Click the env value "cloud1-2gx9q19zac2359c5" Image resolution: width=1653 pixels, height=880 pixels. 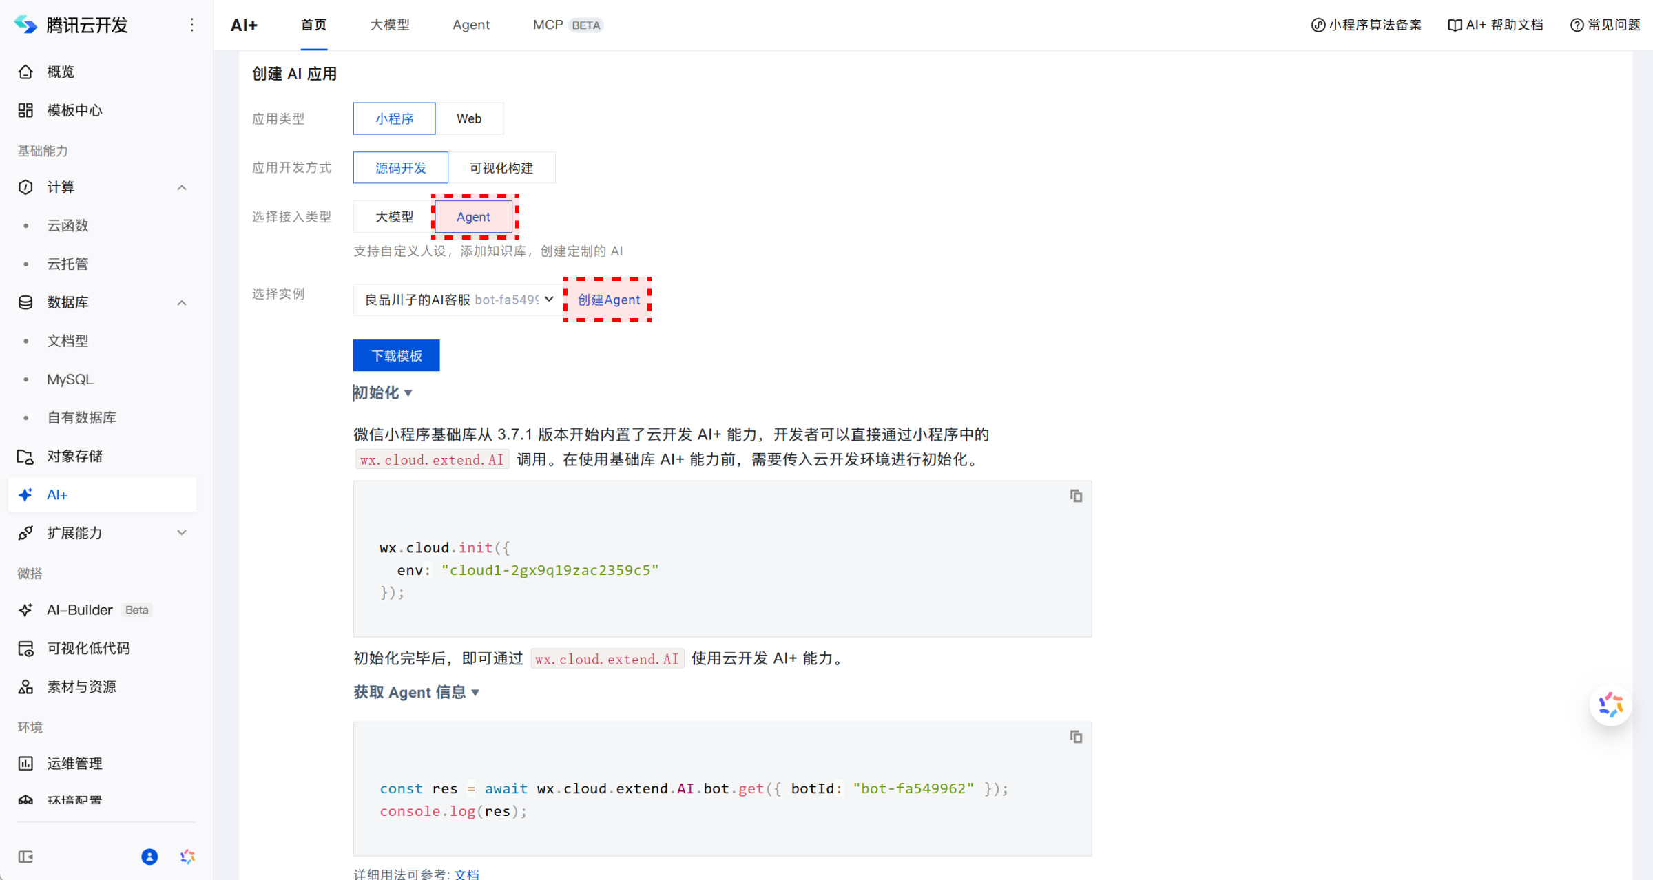550,570
